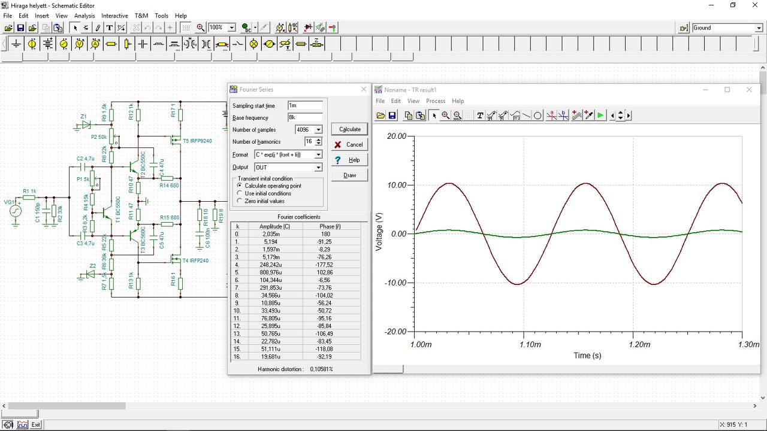
Task: Select the circle drawing tool in diagram toolbar
Action: tap(537, 116)
